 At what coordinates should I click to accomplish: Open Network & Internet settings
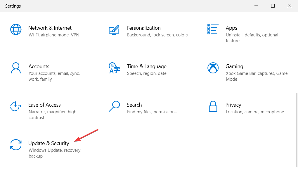(50, 28)
